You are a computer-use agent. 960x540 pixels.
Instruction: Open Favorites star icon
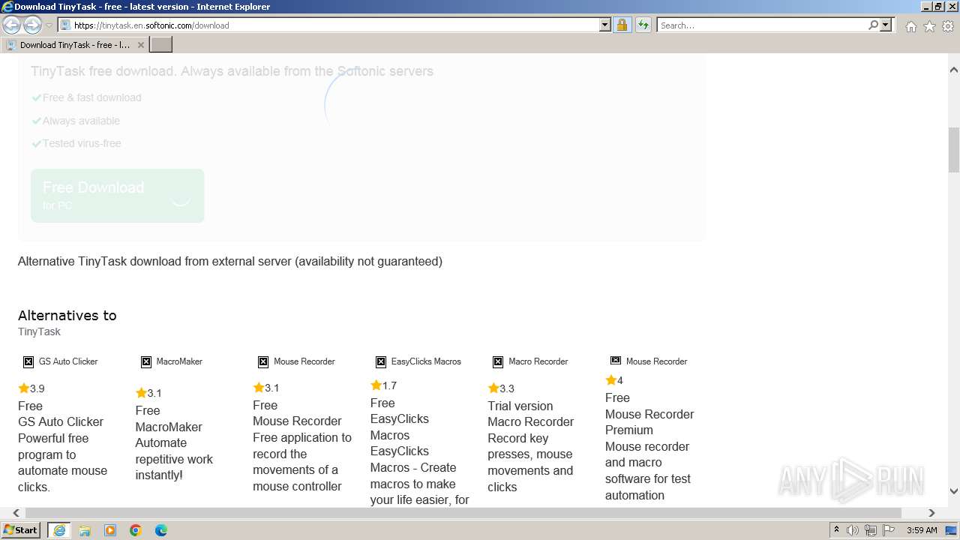pos(929,26)
